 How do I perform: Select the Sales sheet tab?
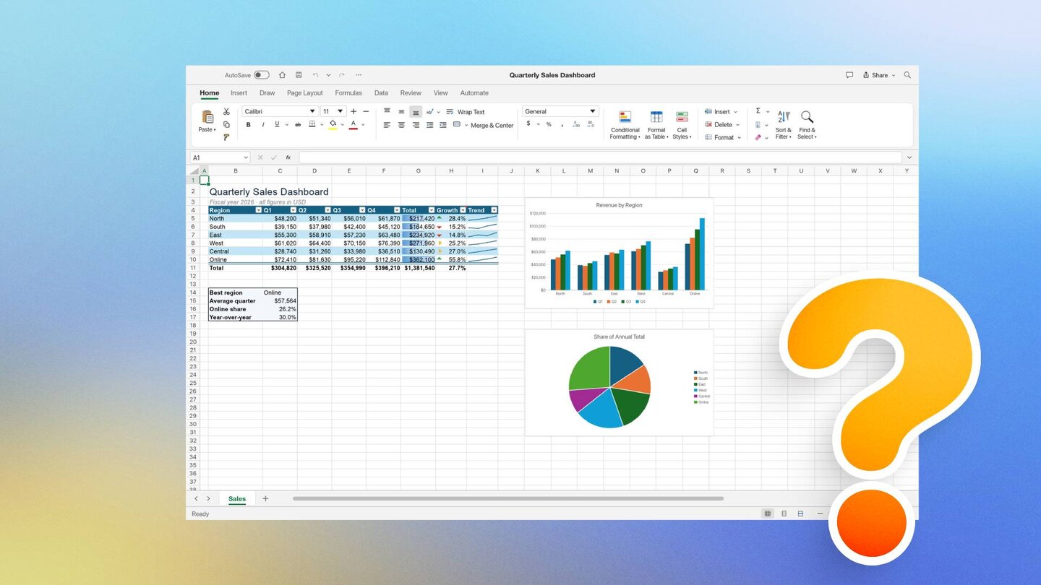(237, 499)
